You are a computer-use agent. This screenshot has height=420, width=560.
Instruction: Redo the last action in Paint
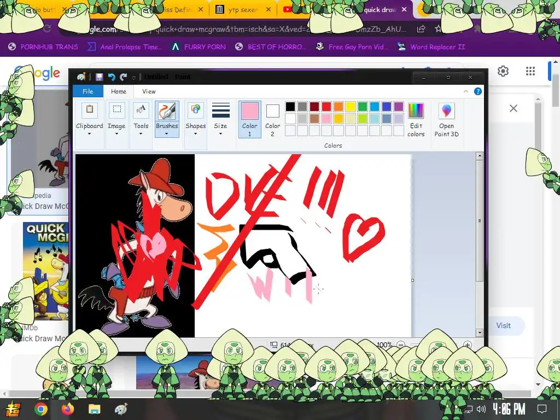pos(124,77)
